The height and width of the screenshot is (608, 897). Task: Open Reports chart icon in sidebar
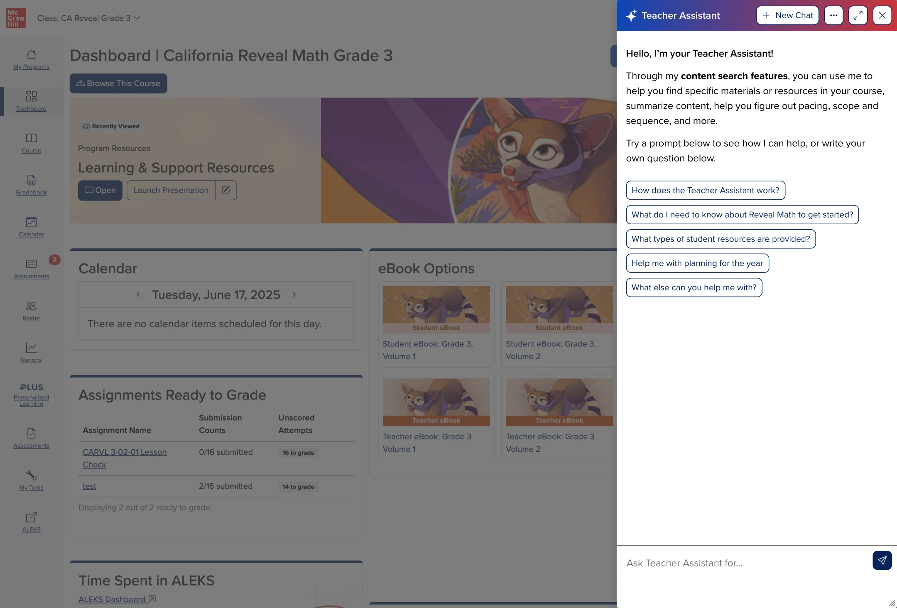coord(31,348)
